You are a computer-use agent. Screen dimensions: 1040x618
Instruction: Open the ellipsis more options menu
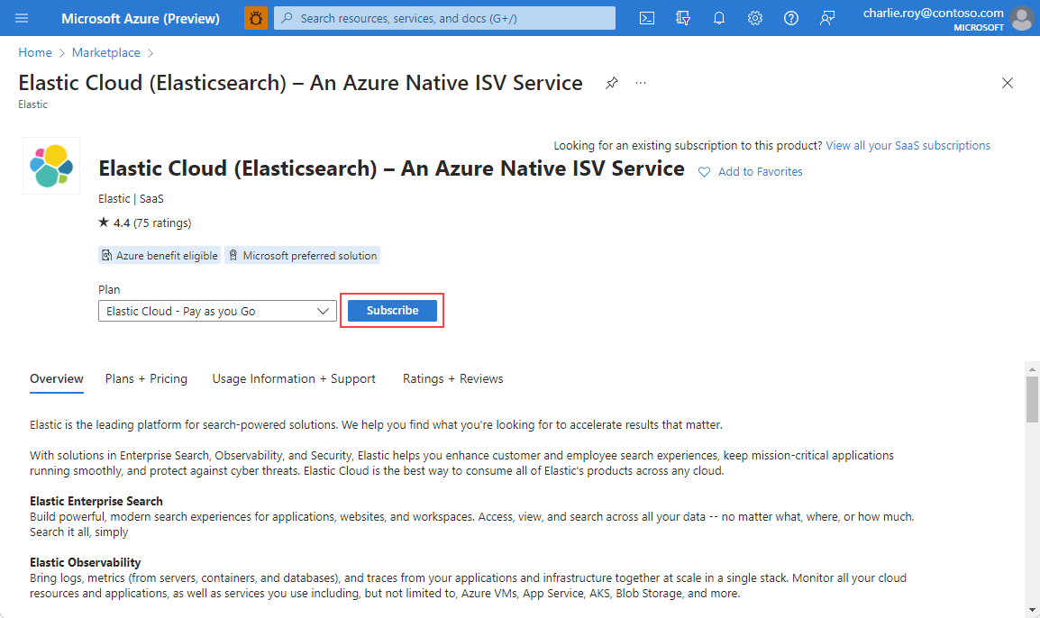pos(640,83)
